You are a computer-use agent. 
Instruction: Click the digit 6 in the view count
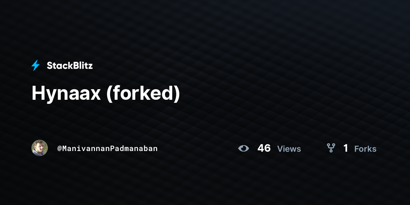tap(268, 148)
